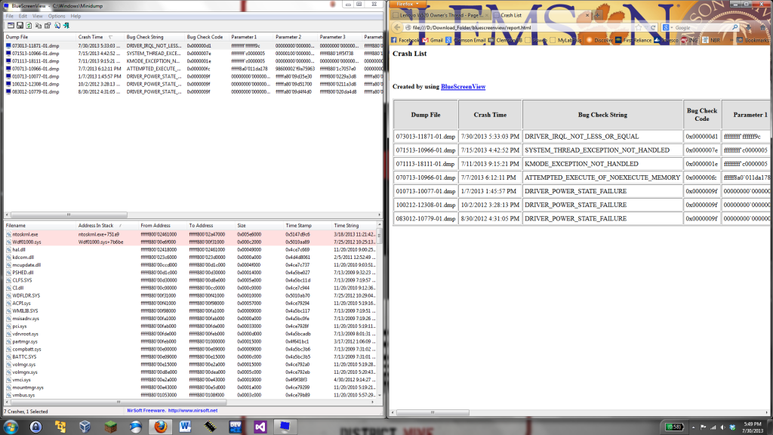This screenshot has height=435, width=773.
Task: Show hidden system tray icons arrow
Action: tap(694, 427)
